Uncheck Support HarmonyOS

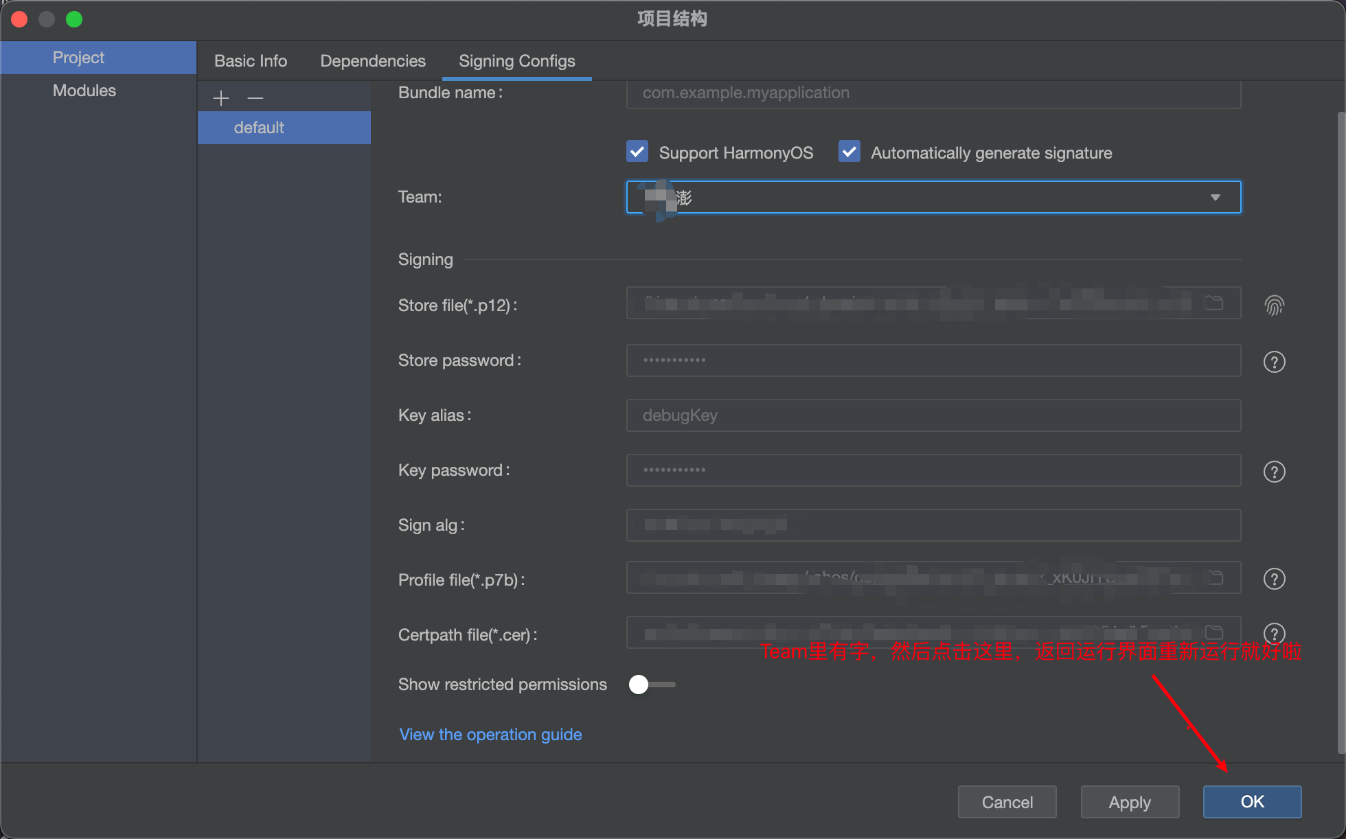[x=637, y=152]
